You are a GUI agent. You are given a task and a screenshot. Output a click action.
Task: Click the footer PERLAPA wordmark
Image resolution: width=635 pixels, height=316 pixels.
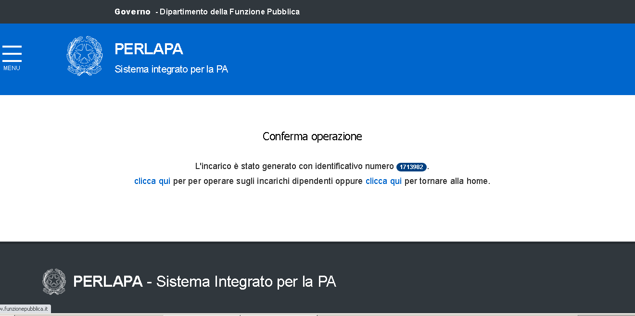[108, 281]
